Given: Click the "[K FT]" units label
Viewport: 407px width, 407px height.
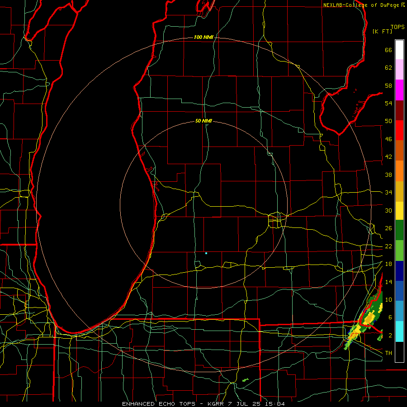Looking at the screenshot, I should (x=382, y=31).
